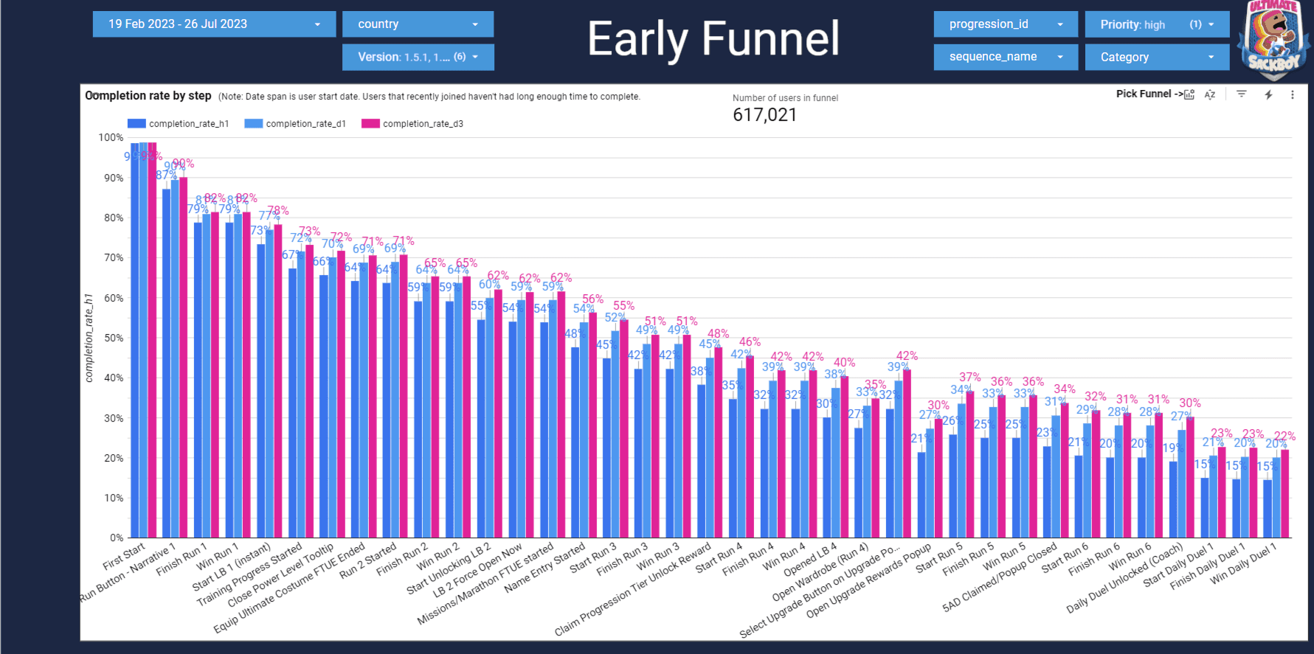Click the Finish Daily Duel 1 axis label
The image size is (1314, 654).
[1208, 568]
